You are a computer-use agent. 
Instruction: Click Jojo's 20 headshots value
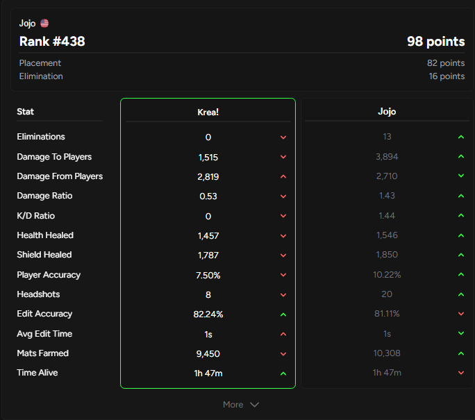387,294
